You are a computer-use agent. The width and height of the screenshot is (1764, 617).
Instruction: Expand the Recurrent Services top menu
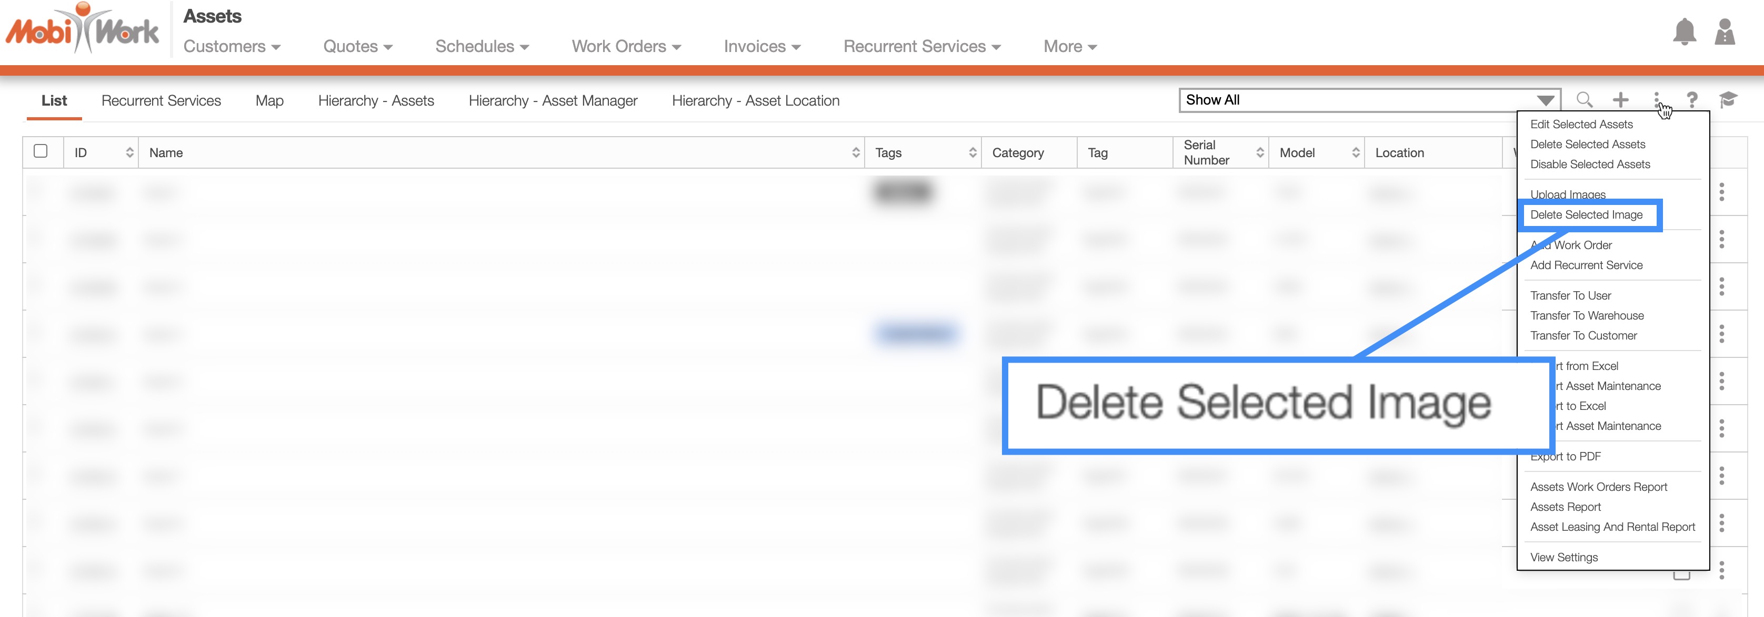coord(921,47)
